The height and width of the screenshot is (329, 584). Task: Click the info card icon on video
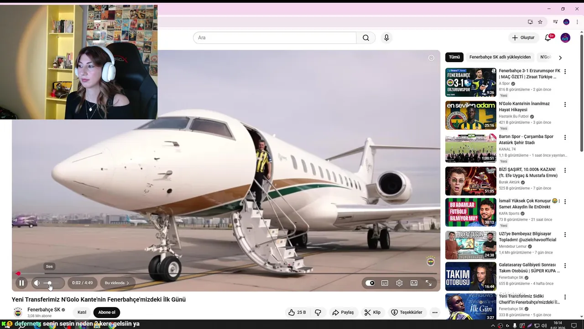(431, 58)
